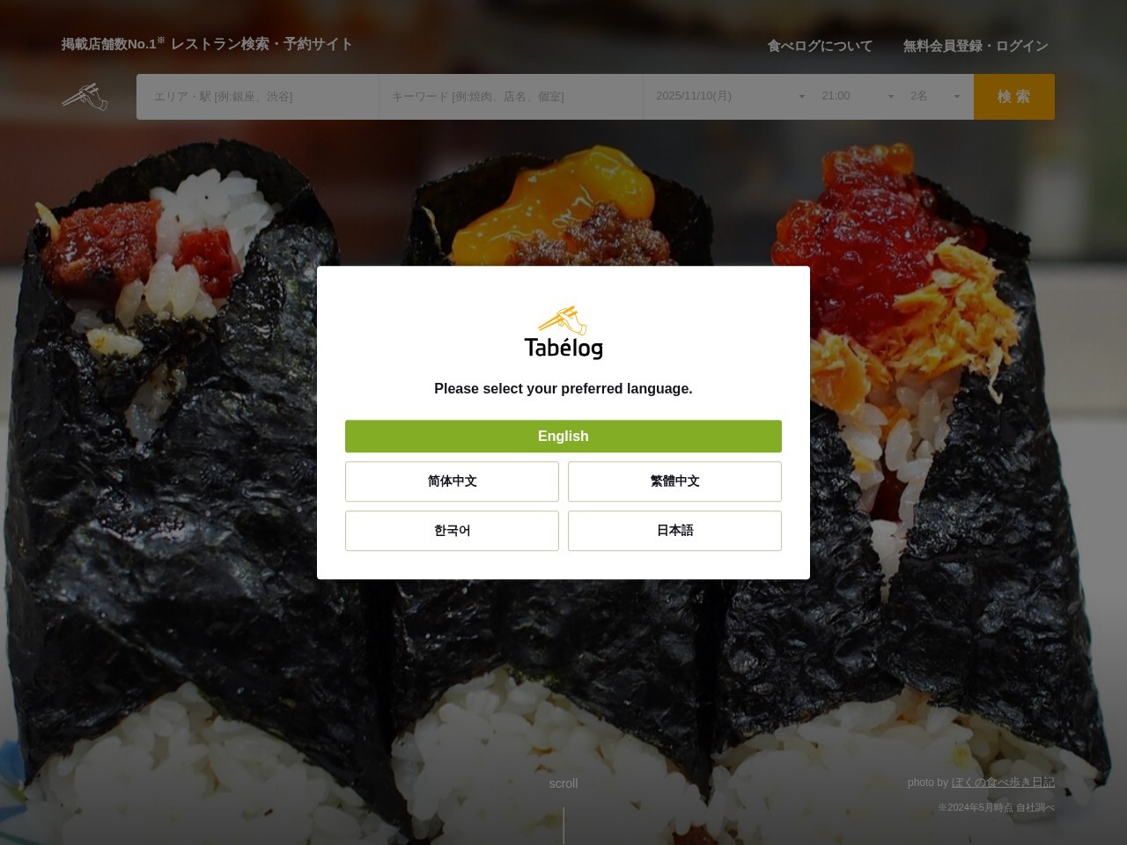1127x845 pixels.
Task: Click the party size dropdown arrow
Action: (x=957, y=97)
